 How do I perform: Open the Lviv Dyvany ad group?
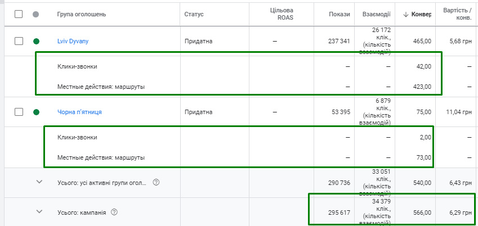73,41
